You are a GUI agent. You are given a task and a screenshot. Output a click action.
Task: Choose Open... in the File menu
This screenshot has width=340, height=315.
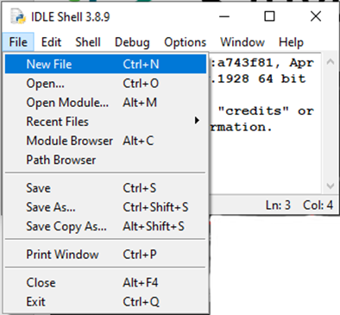pos(105,83)
